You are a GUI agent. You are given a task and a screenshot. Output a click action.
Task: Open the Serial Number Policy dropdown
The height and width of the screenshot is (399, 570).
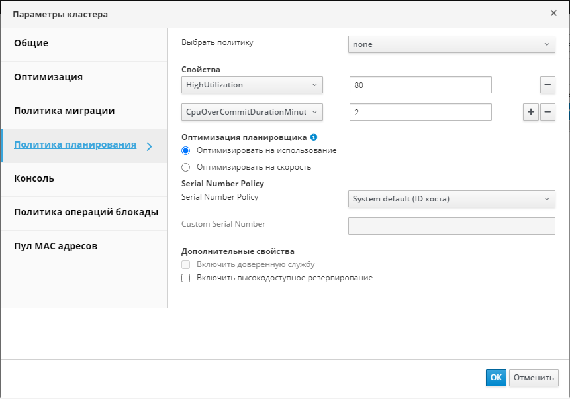451,199
